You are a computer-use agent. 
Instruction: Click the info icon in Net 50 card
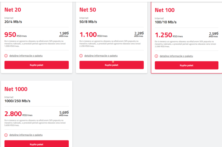point(81,56)
